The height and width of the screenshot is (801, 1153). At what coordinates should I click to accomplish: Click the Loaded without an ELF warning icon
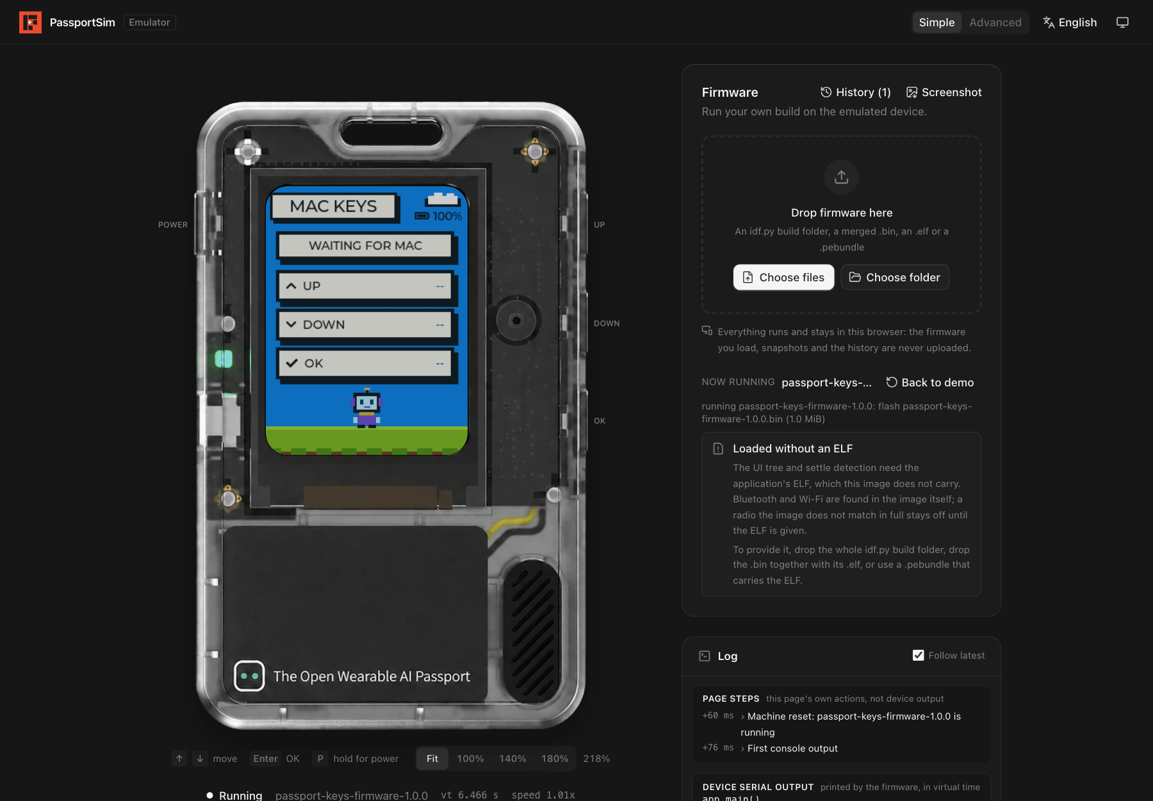pos(718,449)
